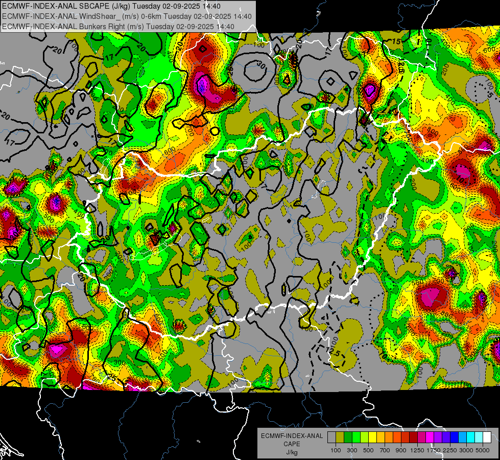Select the olive swatch in CAPE legend
Viewport: 500px width, 460px height.
point(340,437)
